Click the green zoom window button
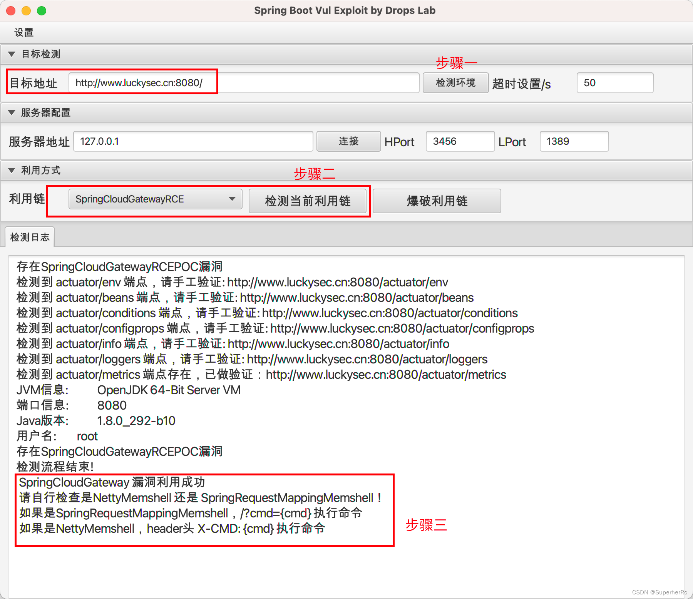This screenshot has width=693, height=599. pyautogui.click(x=42, y=11)
